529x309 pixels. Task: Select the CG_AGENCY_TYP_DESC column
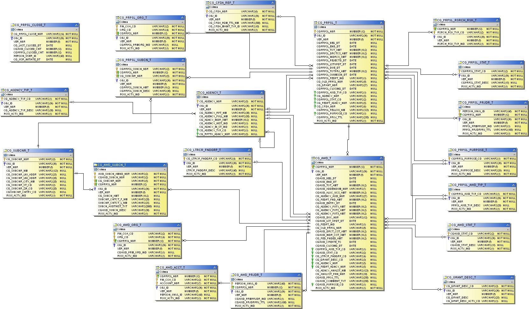34,110
